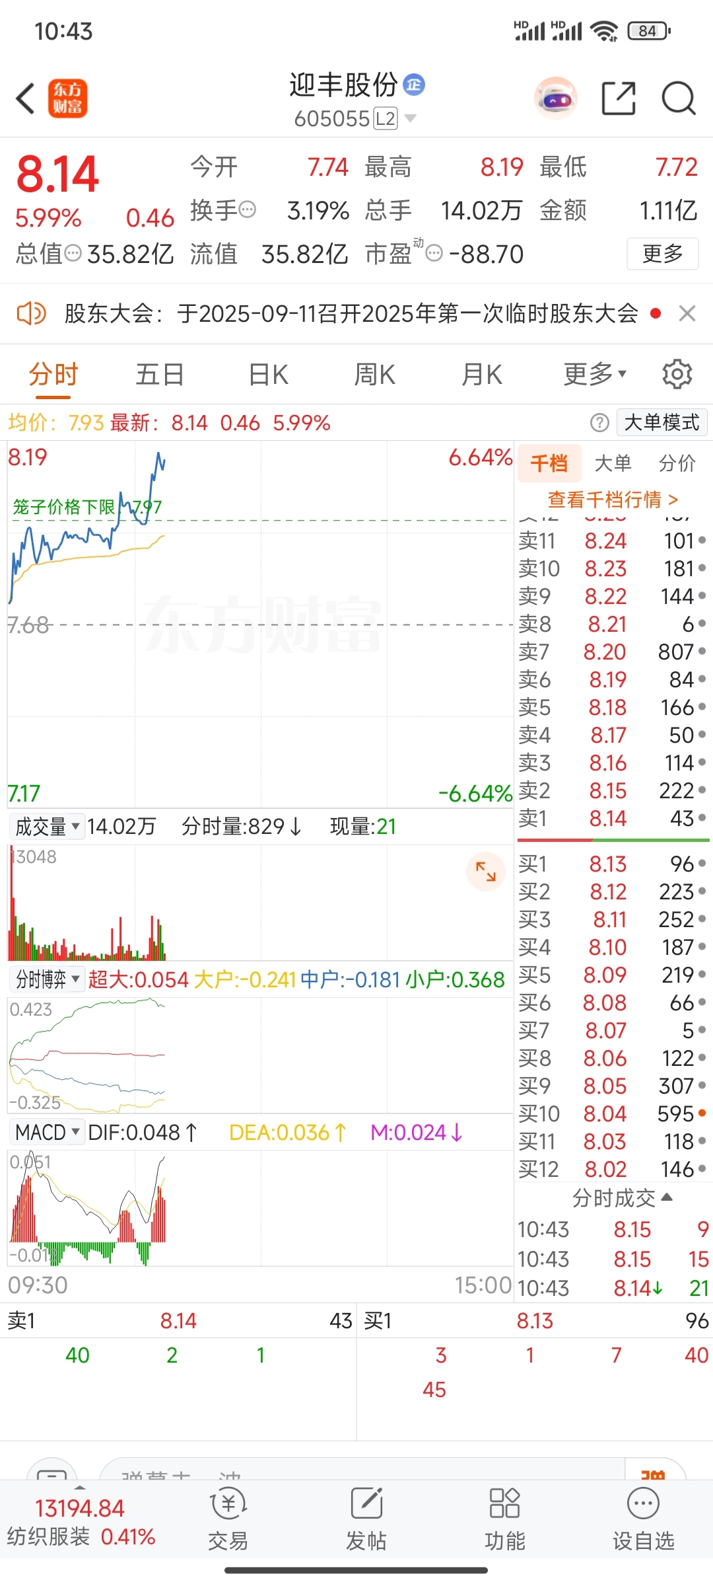Open chart settings gear icon
This screenshot has width=713, height=1586.
tap(677, 375)
